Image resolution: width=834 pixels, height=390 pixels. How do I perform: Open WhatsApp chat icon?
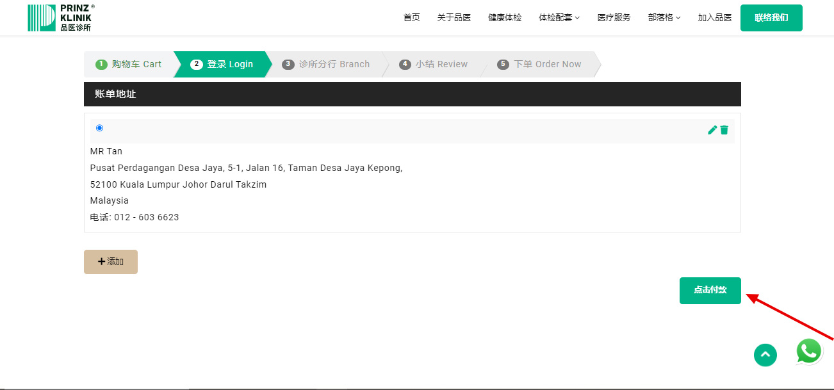tap(809, 352)
